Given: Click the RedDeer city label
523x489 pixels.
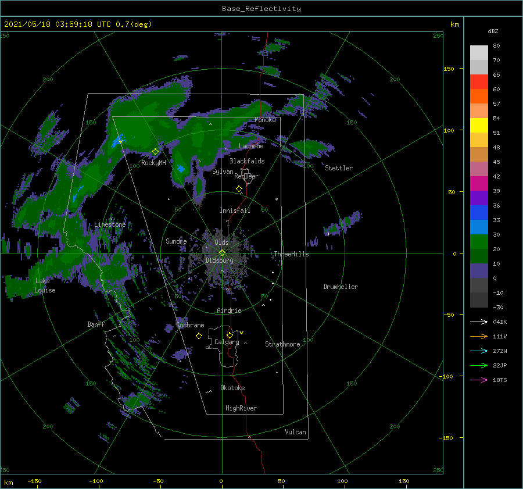Looking at the screenshot, I should [x=246, y=176].
